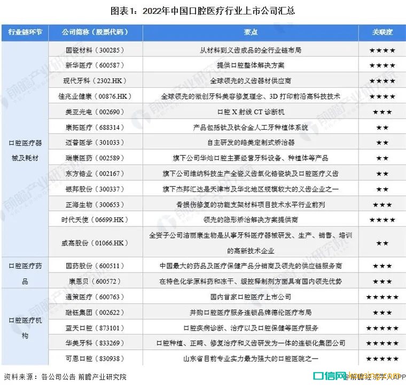
Task: Select the 可恩口腔（830938） cell
Action: [95, 358]
